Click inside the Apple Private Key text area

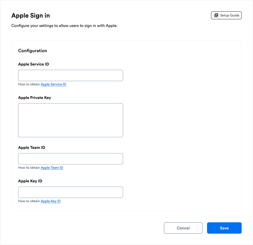point(70,120)
